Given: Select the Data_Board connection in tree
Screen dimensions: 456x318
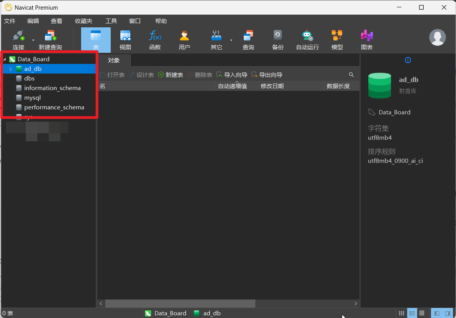Looking at the screenshot, I should [x=33, y=59].
